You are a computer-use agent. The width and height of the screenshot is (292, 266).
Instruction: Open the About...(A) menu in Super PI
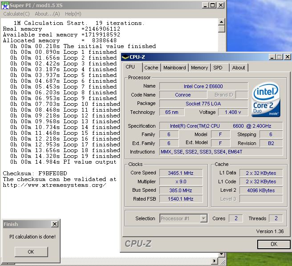(47, 14)
